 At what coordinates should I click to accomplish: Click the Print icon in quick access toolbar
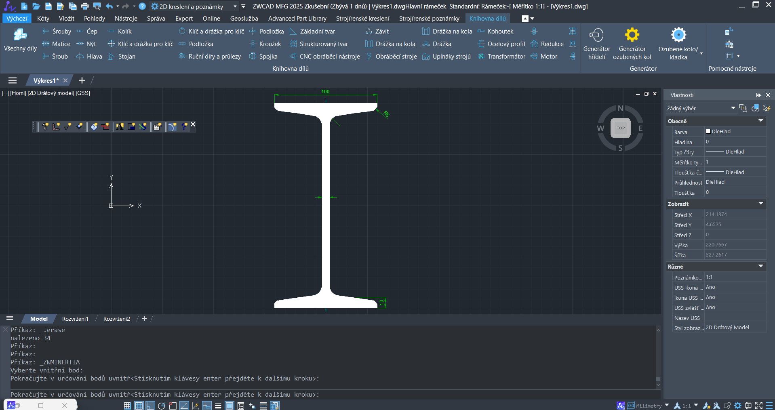point(85,6)
